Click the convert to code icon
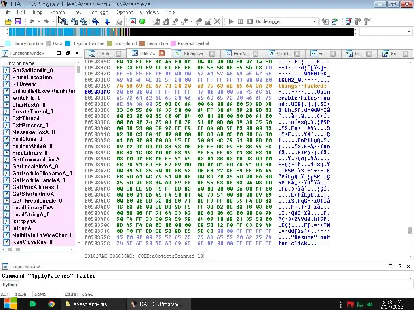 point(156,21)
